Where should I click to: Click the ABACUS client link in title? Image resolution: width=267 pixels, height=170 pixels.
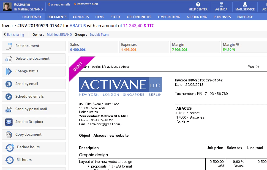coord(78,26)
